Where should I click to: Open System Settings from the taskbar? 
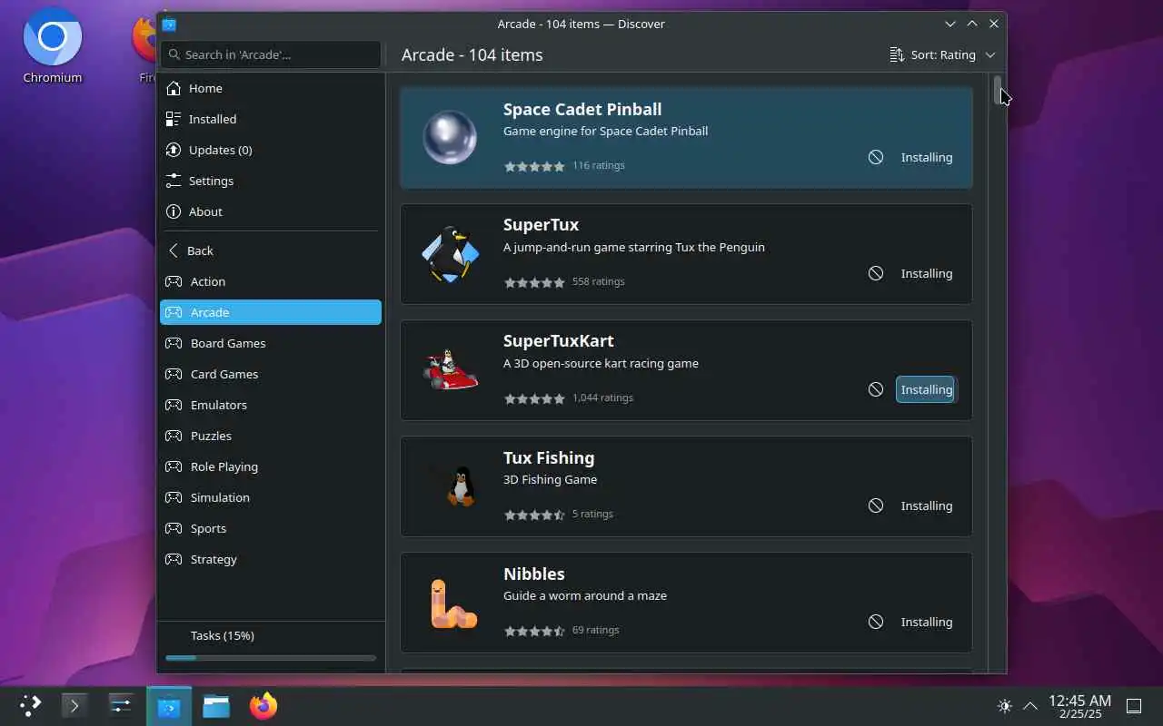click(x=121, y=706)
